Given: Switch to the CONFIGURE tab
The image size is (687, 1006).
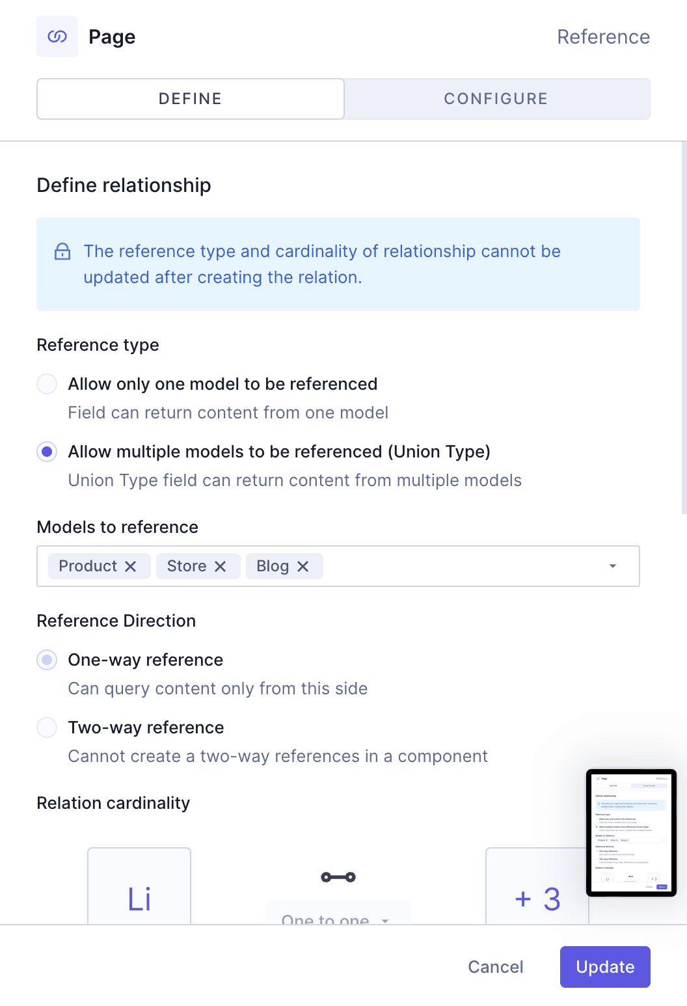Looking at the screenshot, I should click(496, 98).
